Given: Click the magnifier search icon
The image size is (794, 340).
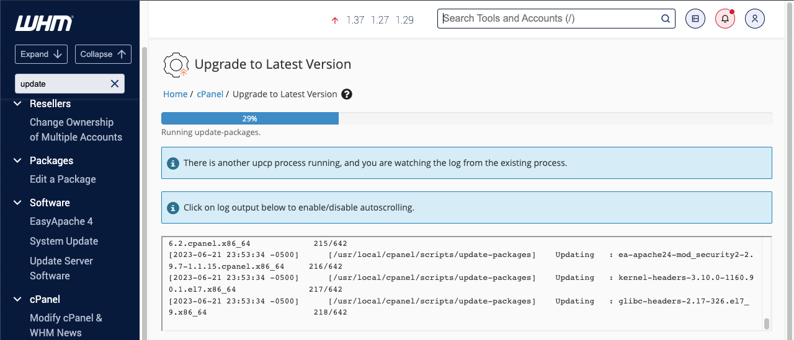Looking at the screenshot, I should coord(666,19).
